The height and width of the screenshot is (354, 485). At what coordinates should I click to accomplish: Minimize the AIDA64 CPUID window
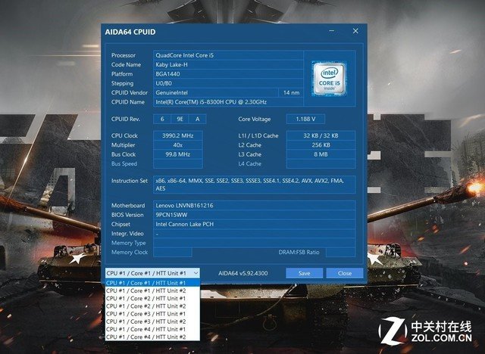(331, 32)
